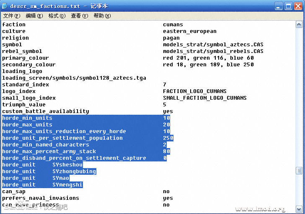305x214 pixels.
Task: Close the descr_sm_factions.txt window
Action: (x=298, y=6)
